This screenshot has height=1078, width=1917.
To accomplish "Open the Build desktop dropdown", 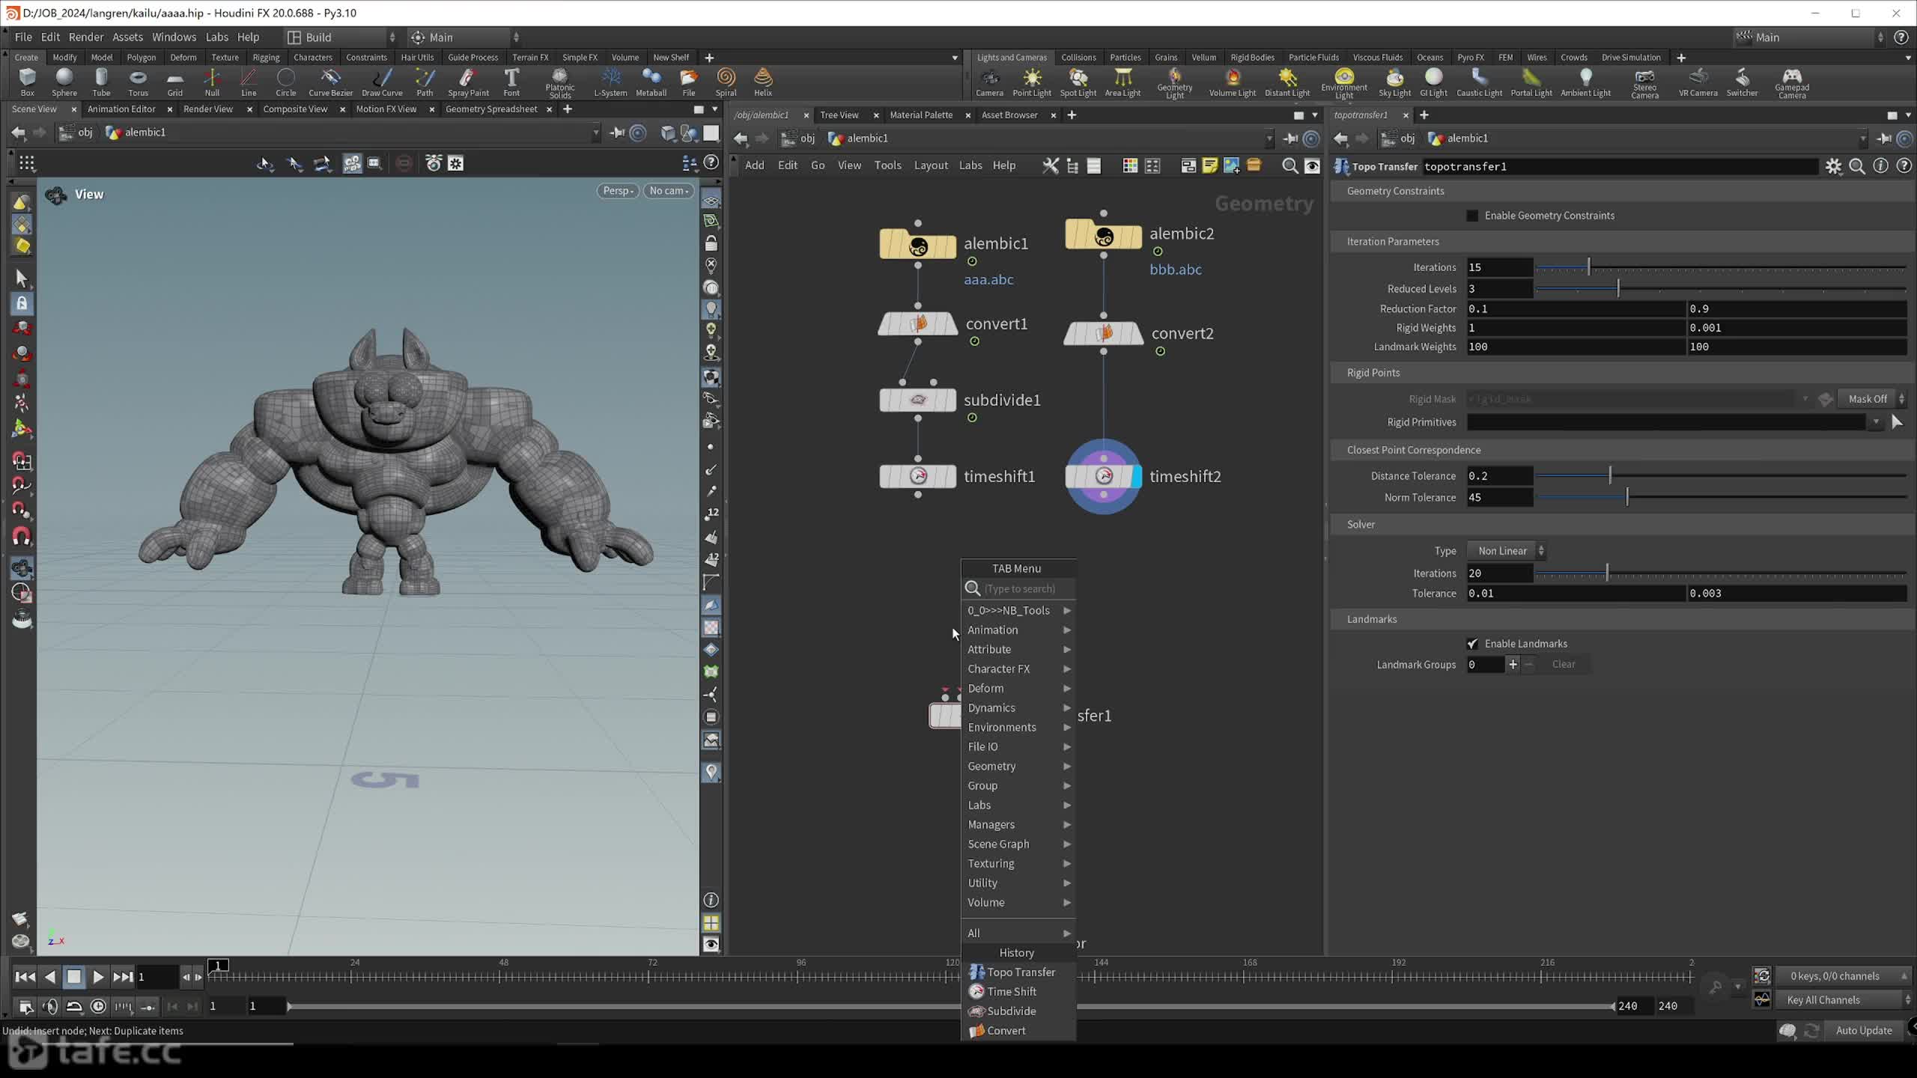I will [341, 37].
